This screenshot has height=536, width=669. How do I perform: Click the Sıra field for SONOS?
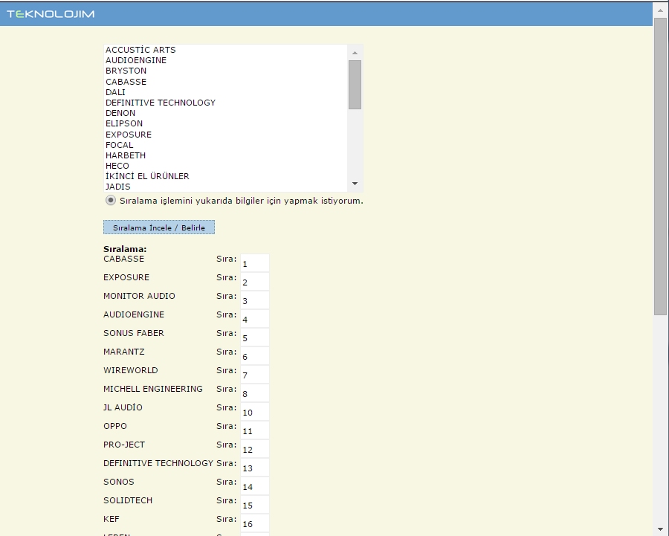[x=255, y=485]
